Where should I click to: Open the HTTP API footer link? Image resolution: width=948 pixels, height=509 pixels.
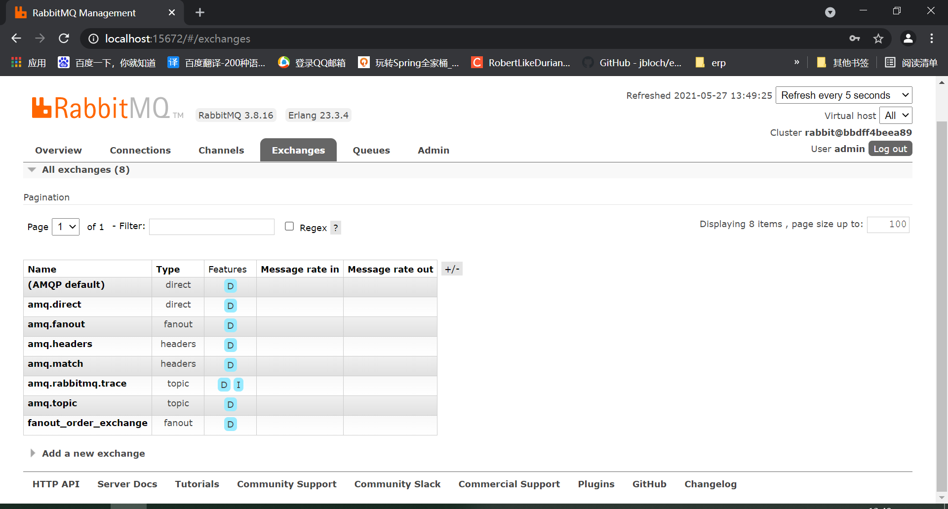click(56, 484)
